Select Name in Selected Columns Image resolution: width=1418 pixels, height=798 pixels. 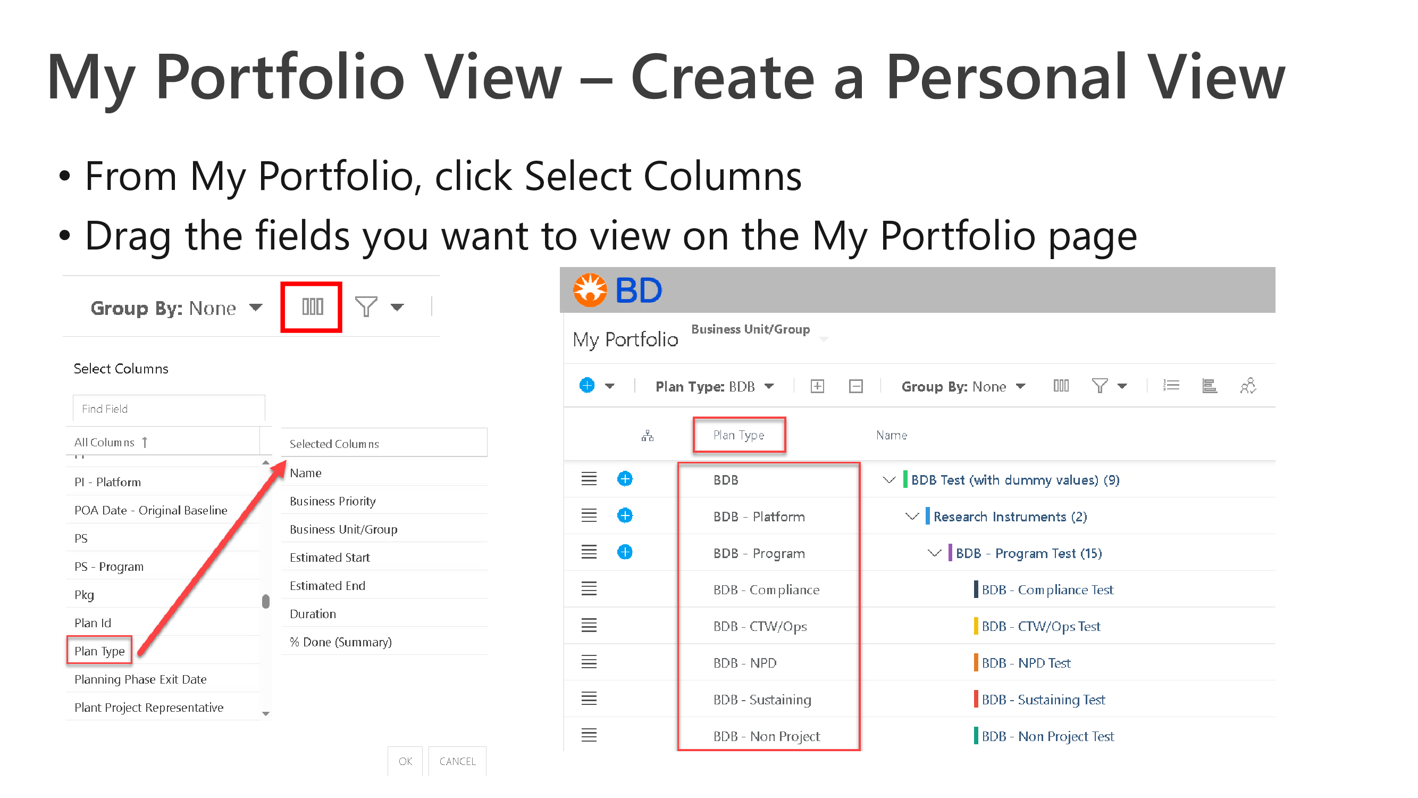pyautogui.click(x=306, y=472)
